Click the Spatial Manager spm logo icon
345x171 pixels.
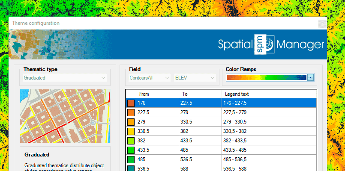(x=264, y=44)
